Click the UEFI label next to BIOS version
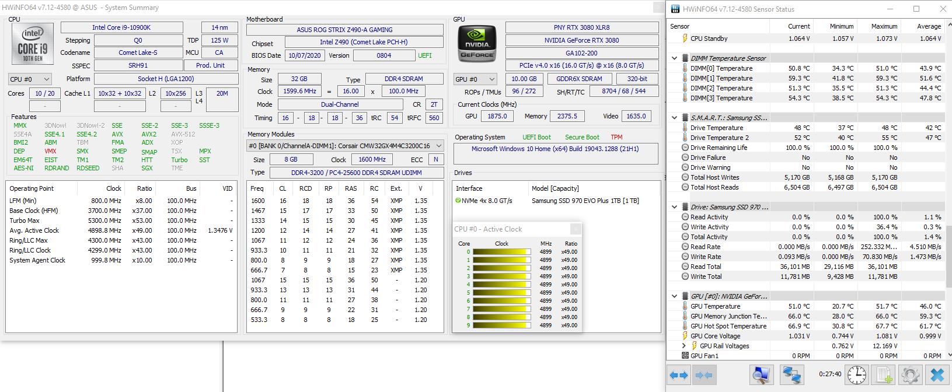Image resolution: width=952 pixels, height=392 pixels. 425,56
